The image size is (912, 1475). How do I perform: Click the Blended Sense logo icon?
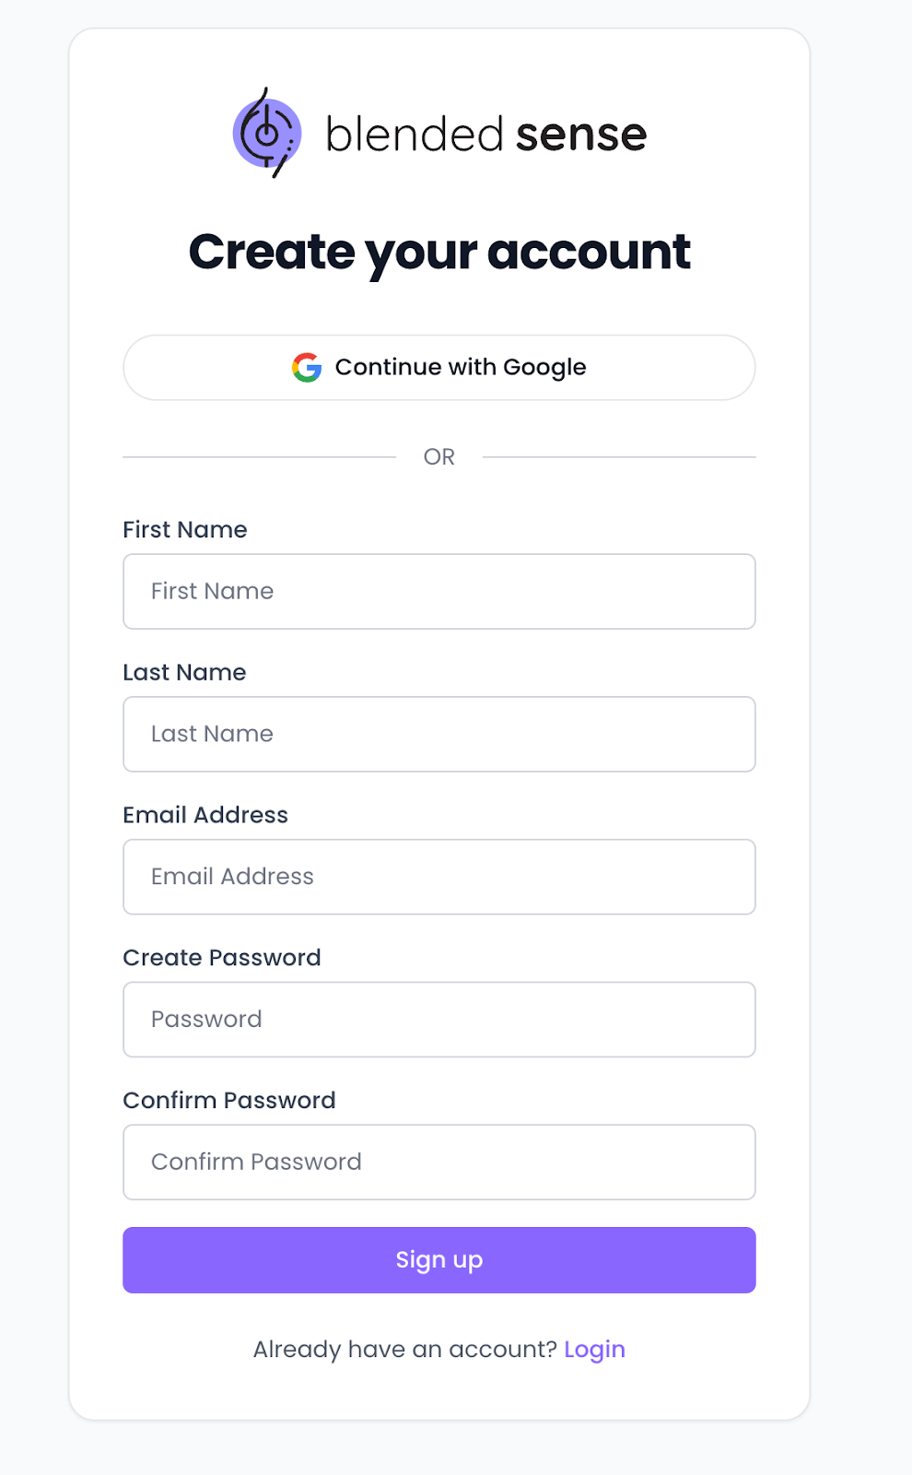266,134
